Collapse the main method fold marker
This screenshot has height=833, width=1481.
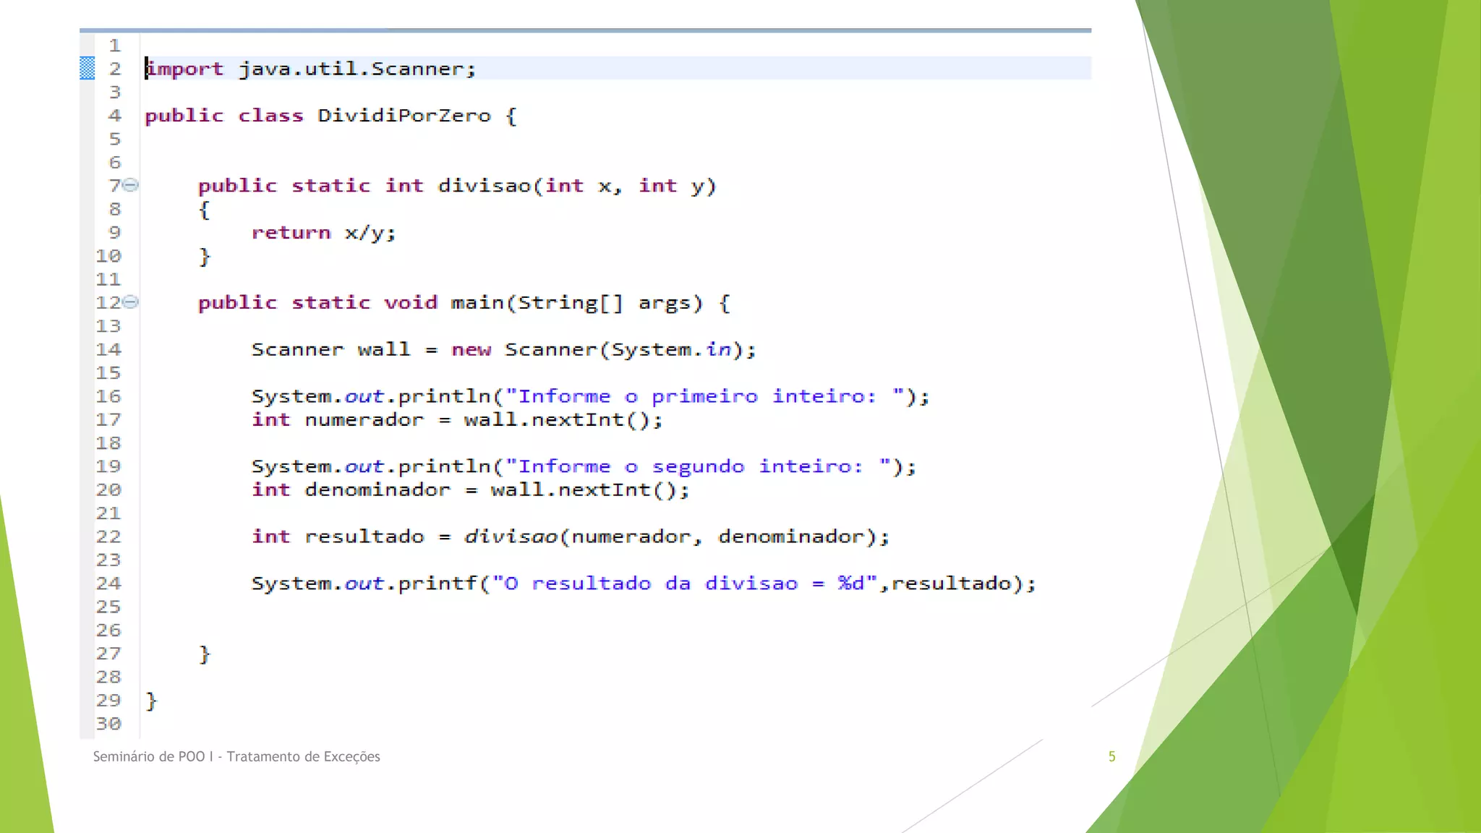pyautogui.click(x=130, y=302)
